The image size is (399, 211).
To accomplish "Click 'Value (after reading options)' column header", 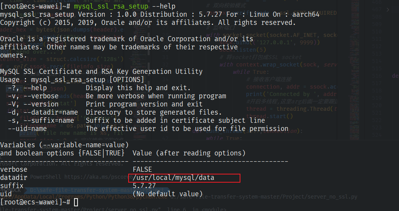I will coord(189,153).
